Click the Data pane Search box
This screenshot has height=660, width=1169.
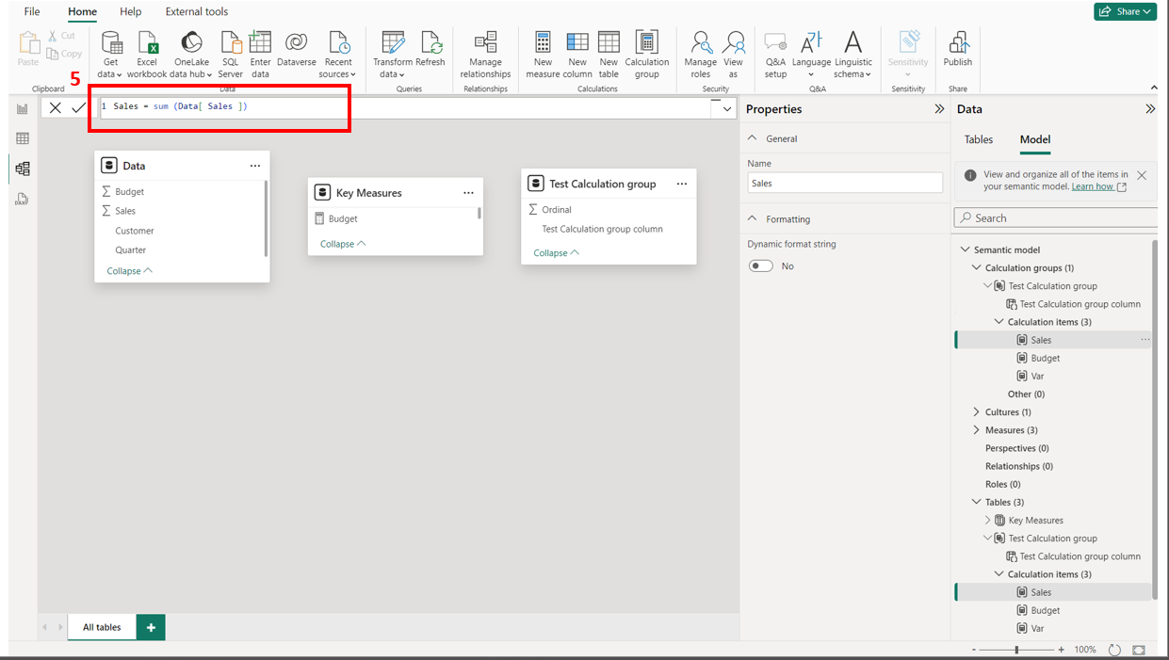[x=1056, y=217]
